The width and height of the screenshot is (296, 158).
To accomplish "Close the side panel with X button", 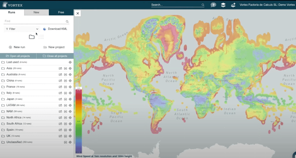I will pyautogui.click(x=78, y=13).
